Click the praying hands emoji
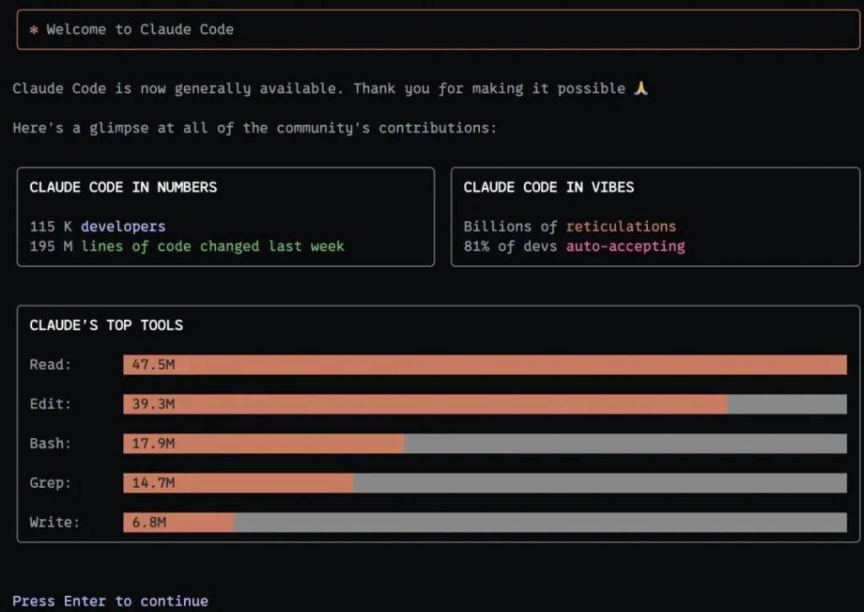The height and width of the screenshot is (612, 864). [x=641, y=88]
